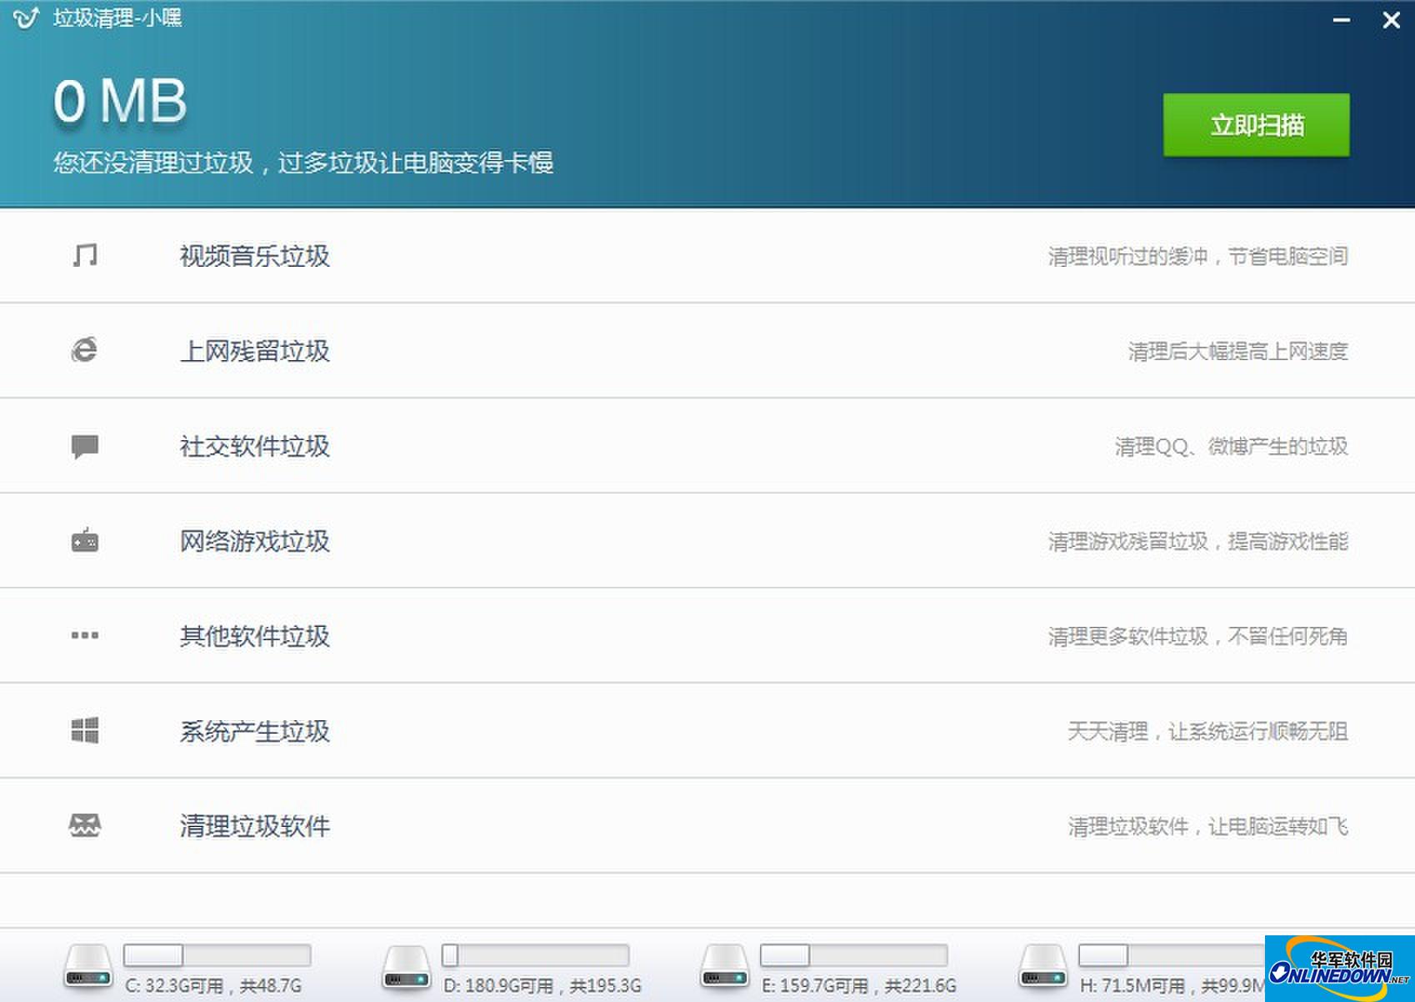
Task: Click description 清理游戏残留垃圾，提高游戏性能
Action: pyautogui.click(x=1198, y=541)
